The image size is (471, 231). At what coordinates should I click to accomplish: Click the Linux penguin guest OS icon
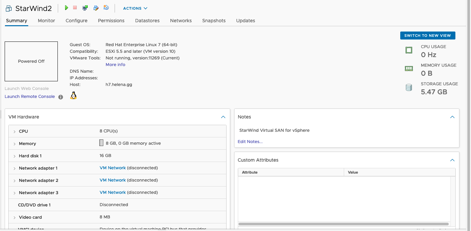[x=73, y=96]
